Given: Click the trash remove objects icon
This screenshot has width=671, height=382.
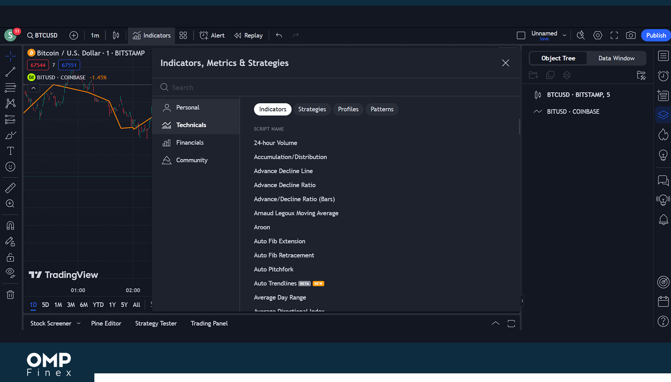Looking at the screenshot, I should point(10,295).
